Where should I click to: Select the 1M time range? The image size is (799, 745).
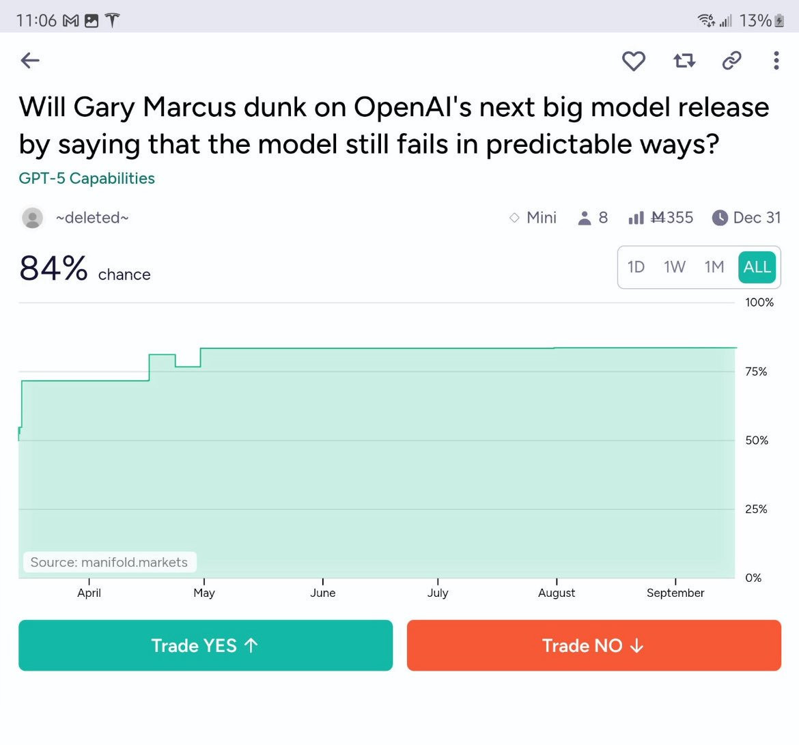714,267
